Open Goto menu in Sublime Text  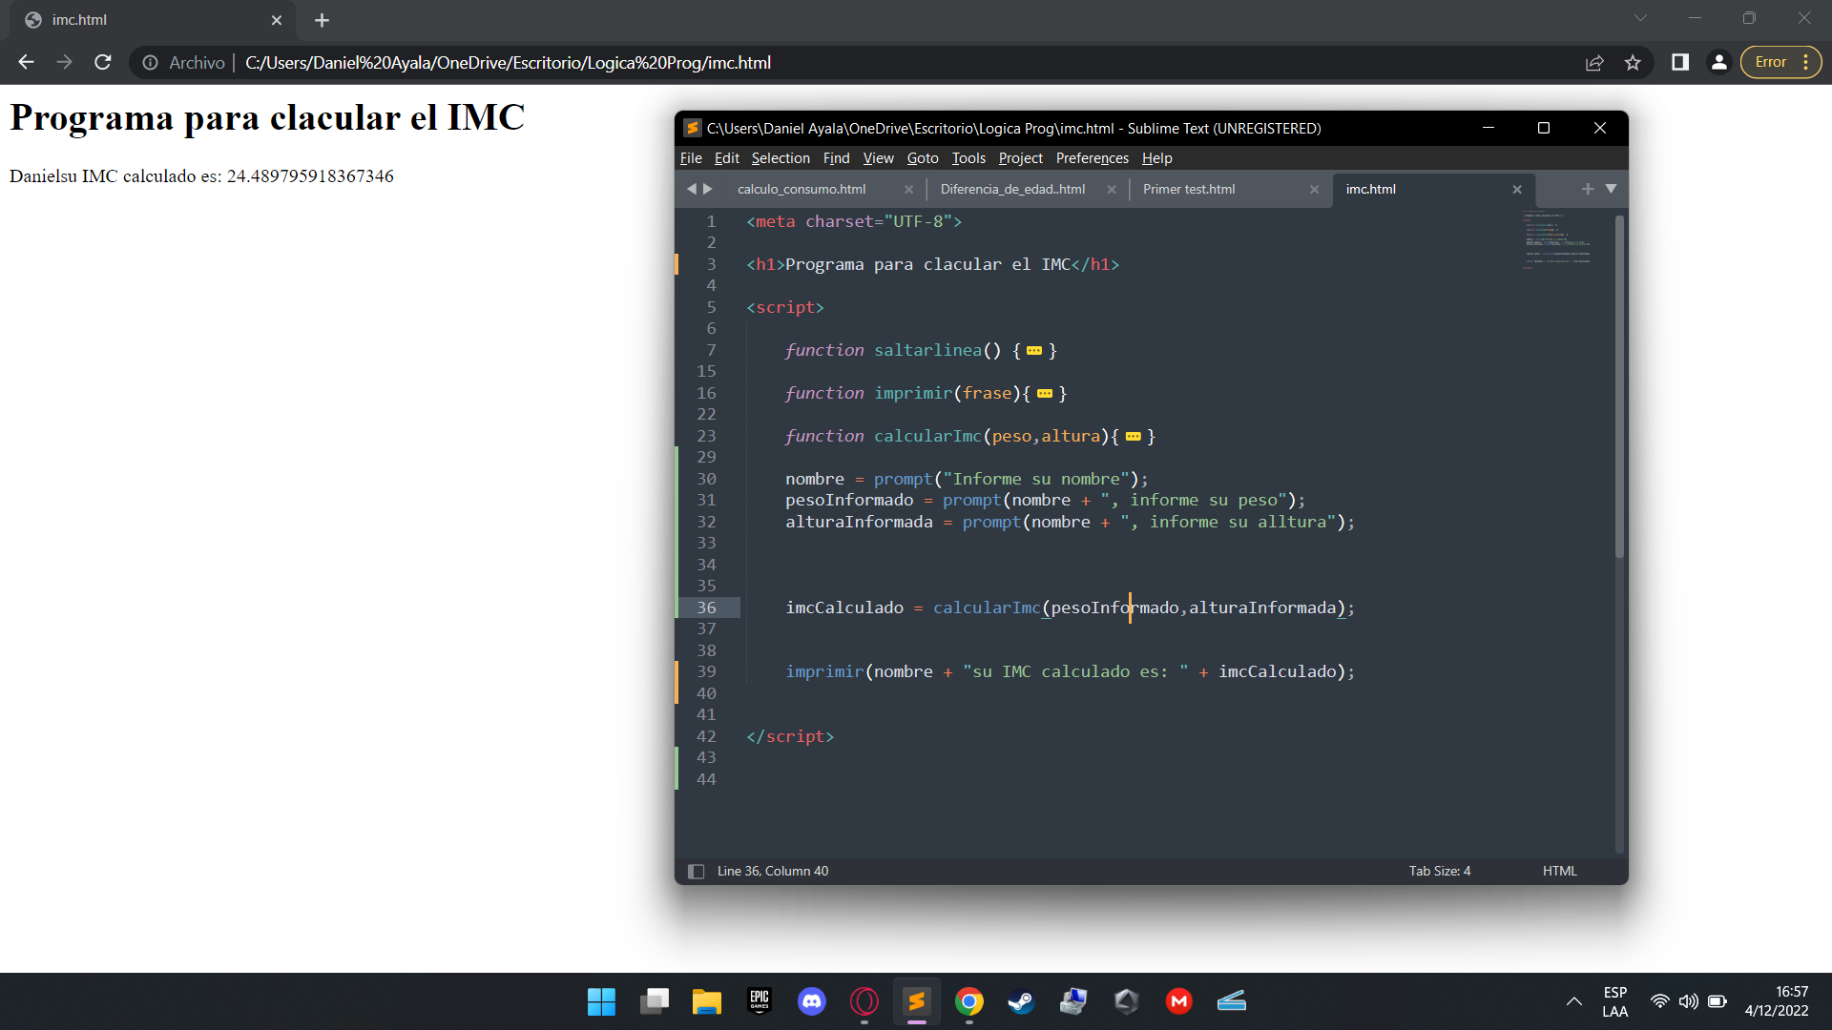pos(923,158)
